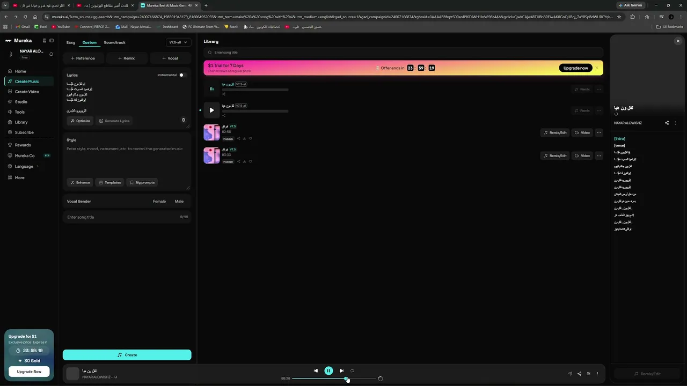
Task: Switch to the Custom tab
Action: click(90, 42)
